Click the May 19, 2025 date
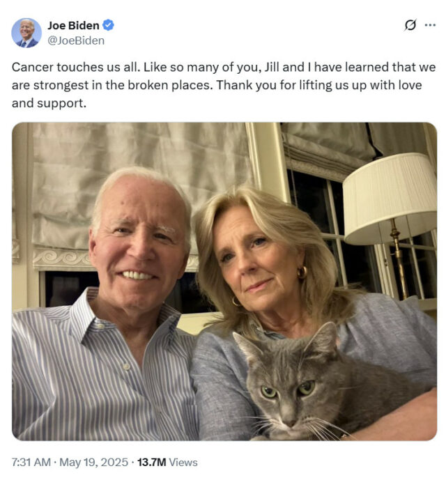The height and width of the screenshot is (478, 446). (93, 462)
